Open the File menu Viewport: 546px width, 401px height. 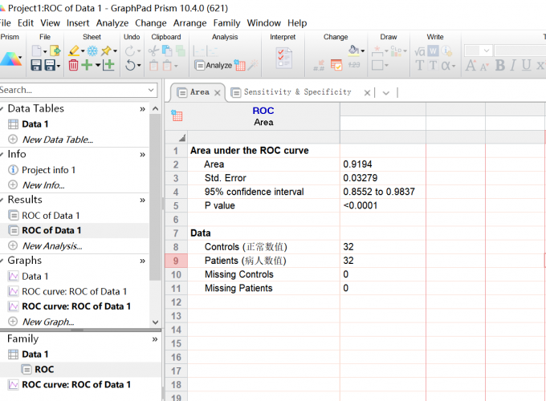(x=5, y=23)
